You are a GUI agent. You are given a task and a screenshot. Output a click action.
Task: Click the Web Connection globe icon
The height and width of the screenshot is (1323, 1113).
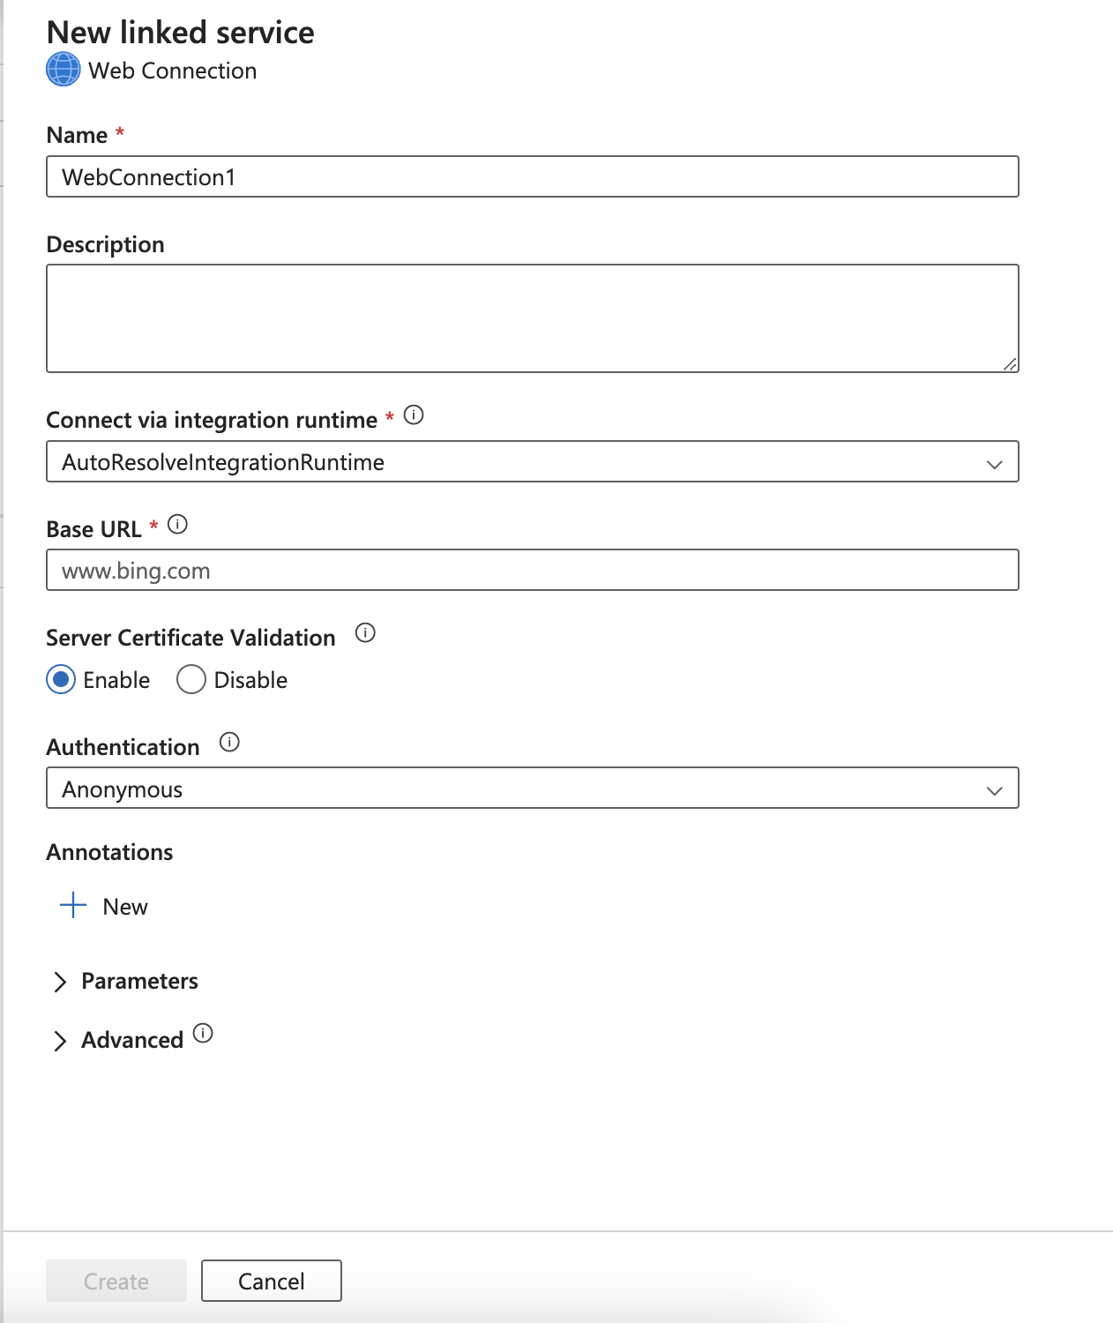coord(62,70)
